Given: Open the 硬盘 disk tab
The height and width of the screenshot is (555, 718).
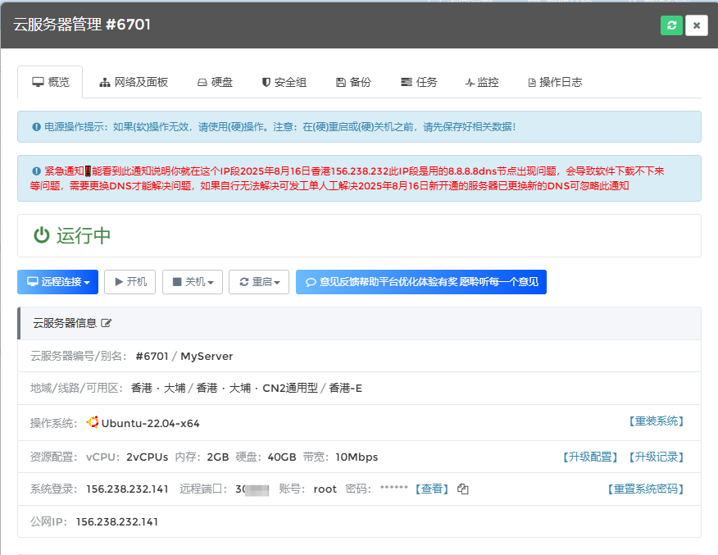Looking at the screenshot, I should [x=215, y=82].
